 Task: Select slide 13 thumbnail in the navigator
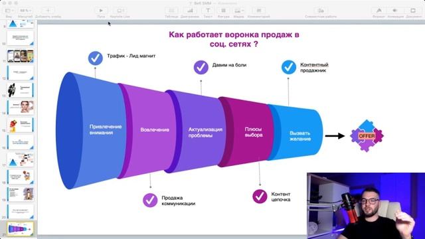(21, 90)
